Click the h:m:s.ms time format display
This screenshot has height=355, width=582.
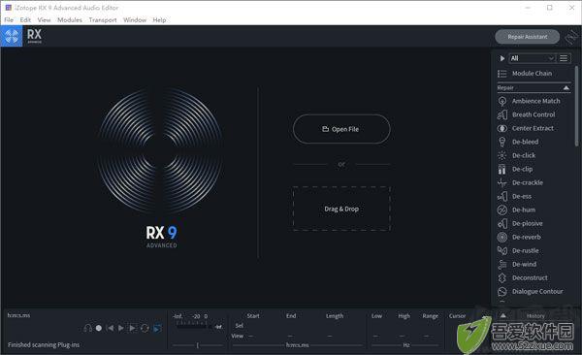coord(18,315)
